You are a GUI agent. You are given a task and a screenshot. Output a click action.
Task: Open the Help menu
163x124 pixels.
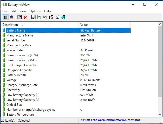tap(47, 11)
